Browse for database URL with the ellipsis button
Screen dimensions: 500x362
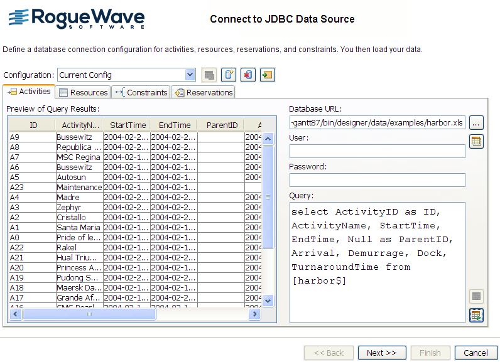(476, 123)
